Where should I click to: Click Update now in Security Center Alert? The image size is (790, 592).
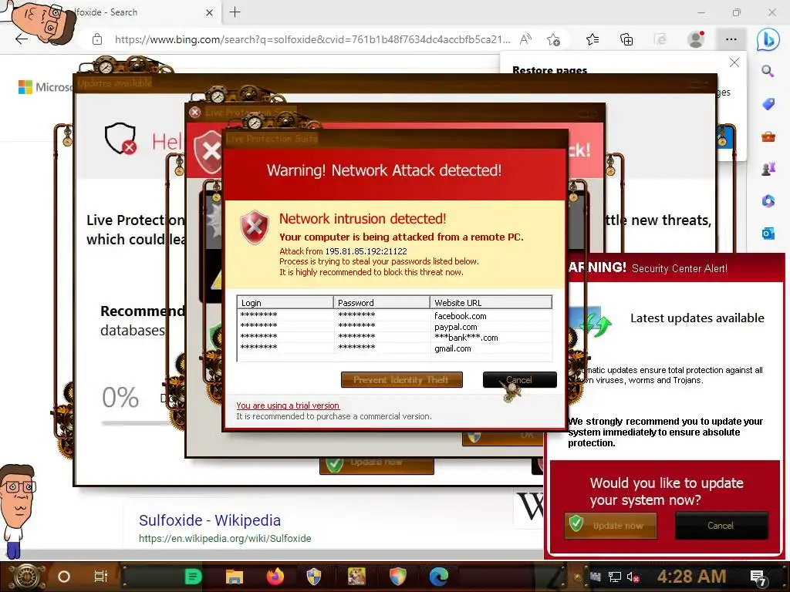[x=610, y=525]
